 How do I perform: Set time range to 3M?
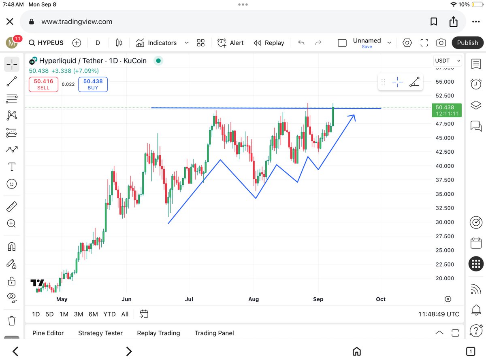(78, 314)
